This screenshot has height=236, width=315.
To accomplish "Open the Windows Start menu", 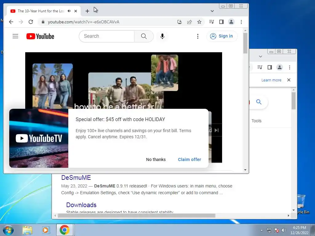I will point(8,230).
